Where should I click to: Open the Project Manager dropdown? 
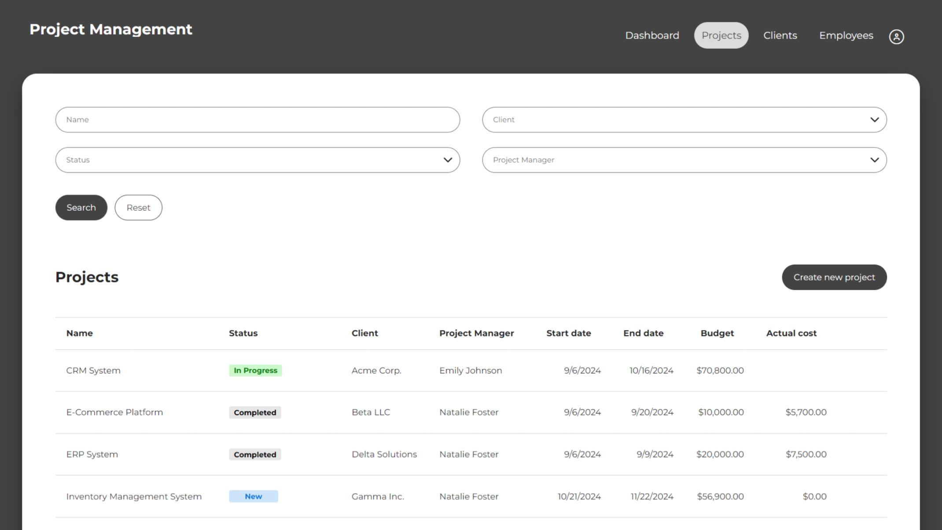point(684,160)
